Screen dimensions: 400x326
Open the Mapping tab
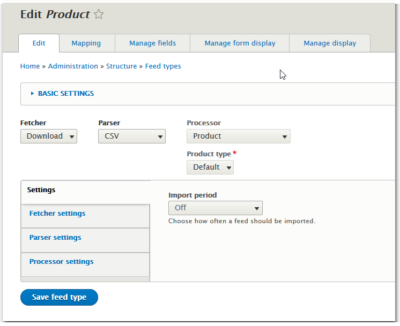pos(86,43)
